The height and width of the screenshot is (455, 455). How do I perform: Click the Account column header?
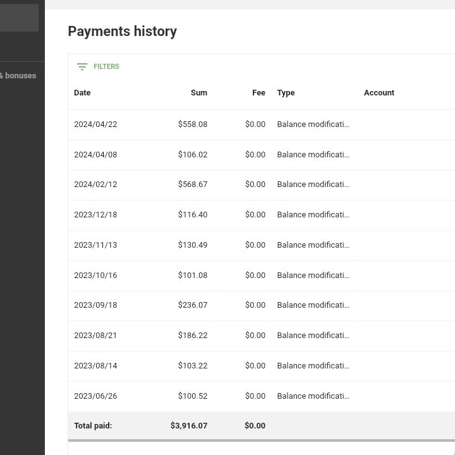coord(379,93)
